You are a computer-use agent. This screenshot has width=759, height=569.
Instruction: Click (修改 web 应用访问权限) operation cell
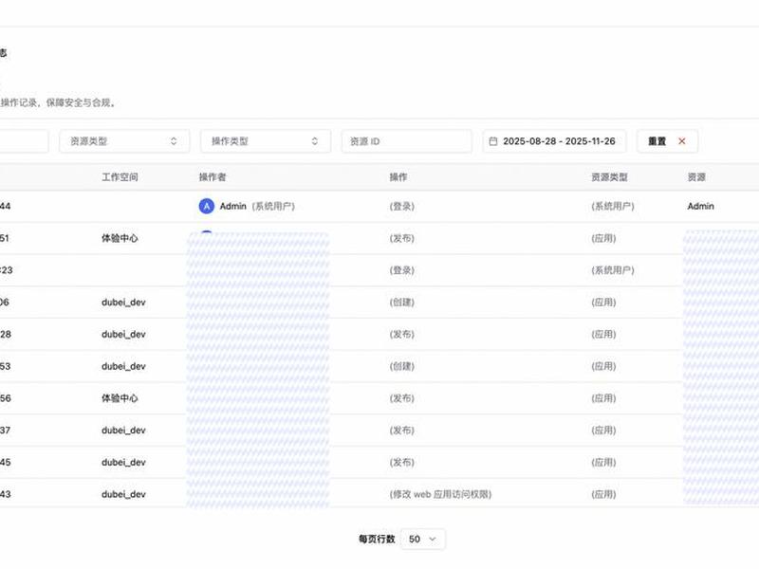440,494
